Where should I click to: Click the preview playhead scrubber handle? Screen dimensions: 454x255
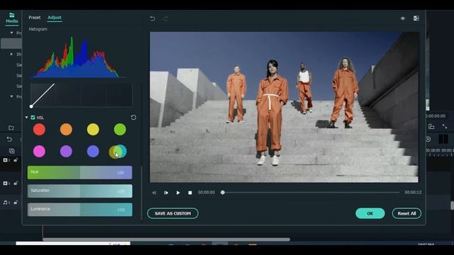pyautogui.click(x=223, y=192)
